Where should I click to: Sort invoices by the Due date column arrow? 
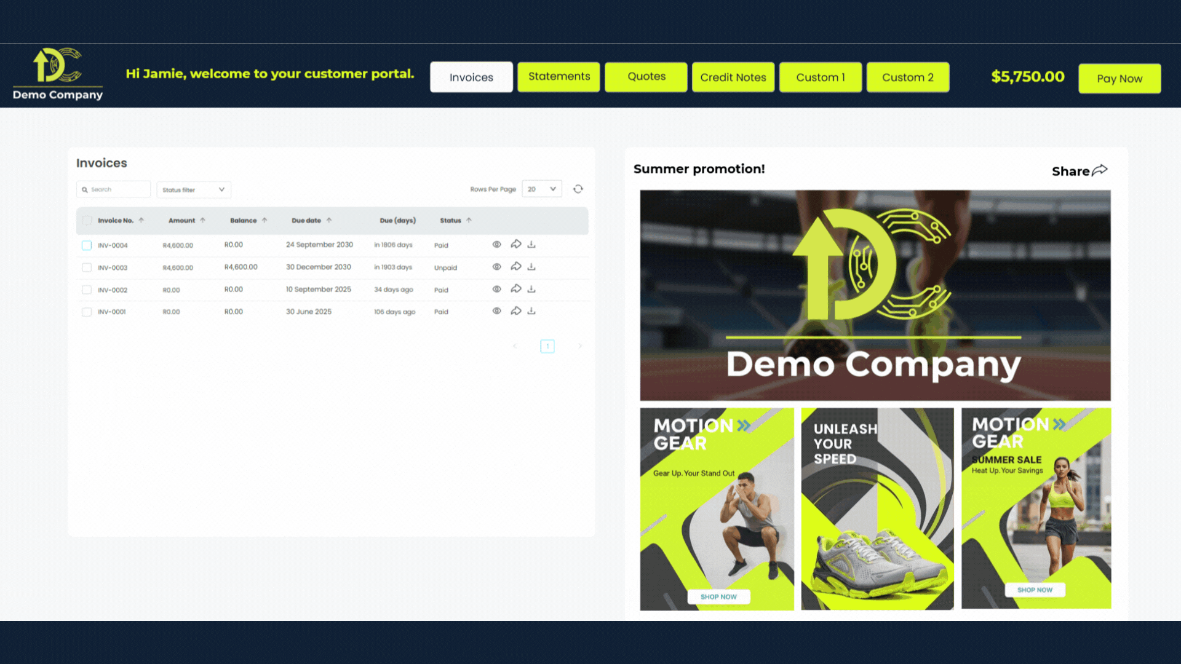(330, 220)
